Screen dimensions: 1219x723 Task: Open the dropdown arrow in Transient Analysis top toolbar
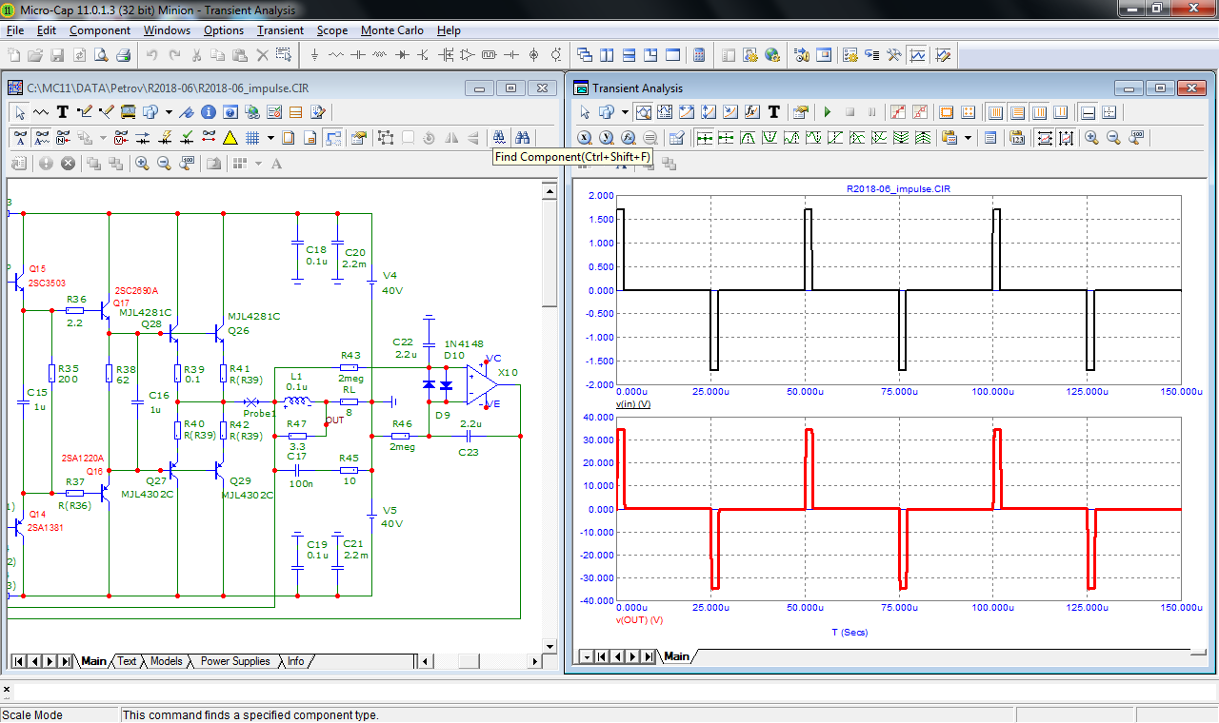[x=625, y=112]
